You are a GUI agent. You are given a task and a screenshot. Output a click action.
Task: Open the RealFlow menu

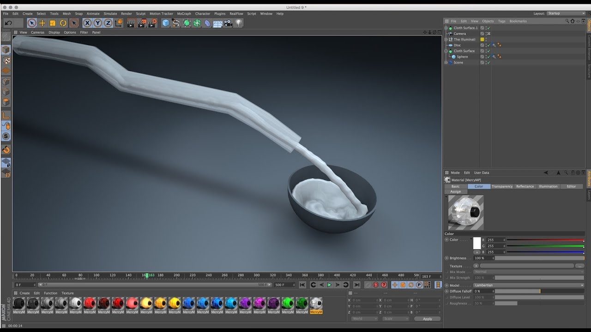[x=236, y=14]
